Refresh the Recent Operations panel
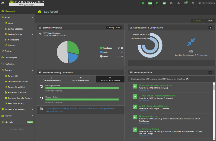Image resolution: width=216 pixels, height=141 pixels. [210, 73]
